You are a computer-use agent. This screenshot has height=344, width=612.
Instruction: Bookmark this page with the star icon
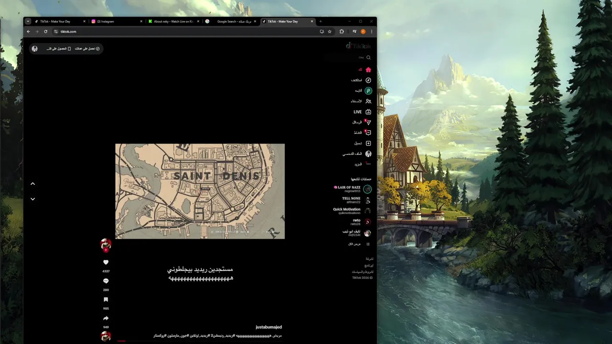point(329,32)
